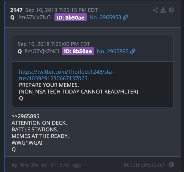Viewport: 184px width, 172px height.
Task: Click the right arrow circle icon
Action: tap(171, 10)
